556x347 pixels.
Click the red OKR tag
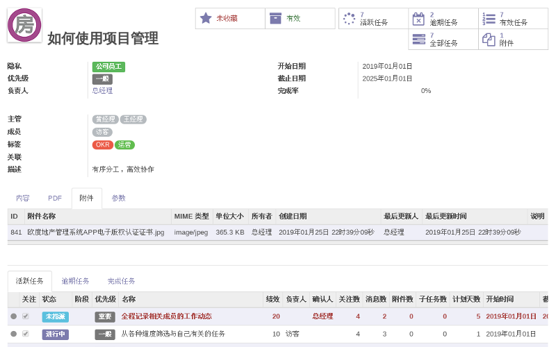pos(103,145)
